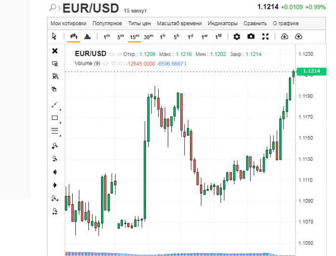
Task: Select the rectangle shape tool
Action: click(x=55, y=118)
